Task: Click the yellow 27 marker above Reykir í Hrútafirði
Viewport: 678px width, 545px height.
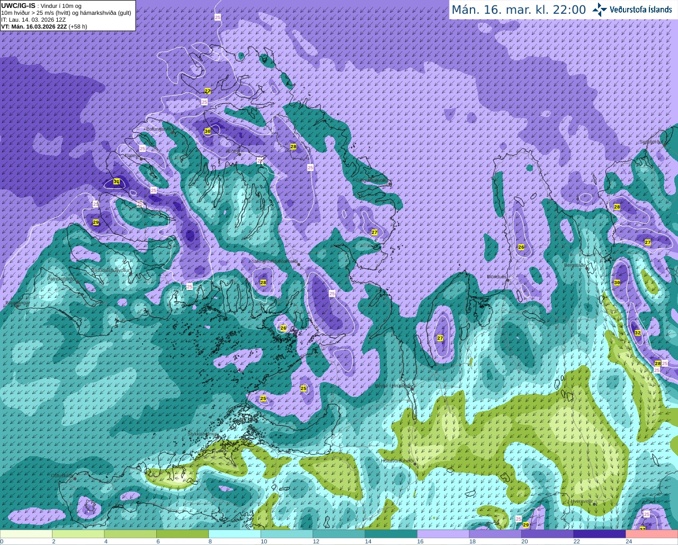Action: [440, 338]
